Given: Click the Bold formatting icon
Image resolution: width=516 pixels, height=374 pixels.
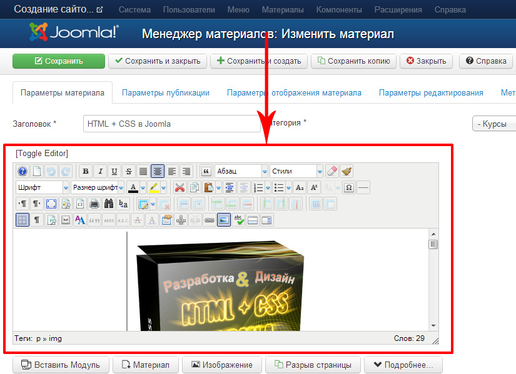Looking at the screenshot, I should point(86,171).
